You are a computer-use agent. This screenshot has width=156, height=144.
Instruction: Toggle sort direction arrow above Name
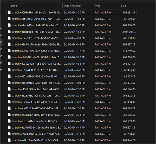coord(35,3)
